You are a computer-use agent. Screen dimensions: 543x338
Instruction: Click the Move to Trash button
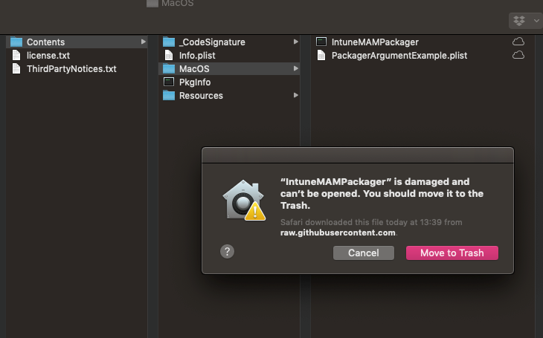(452, 253)
